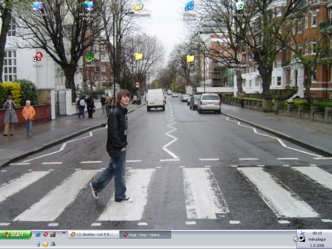Expand hidden Quick Launch items chevron
This screenshot has width=332, height=249.
(x=64, y=233)
